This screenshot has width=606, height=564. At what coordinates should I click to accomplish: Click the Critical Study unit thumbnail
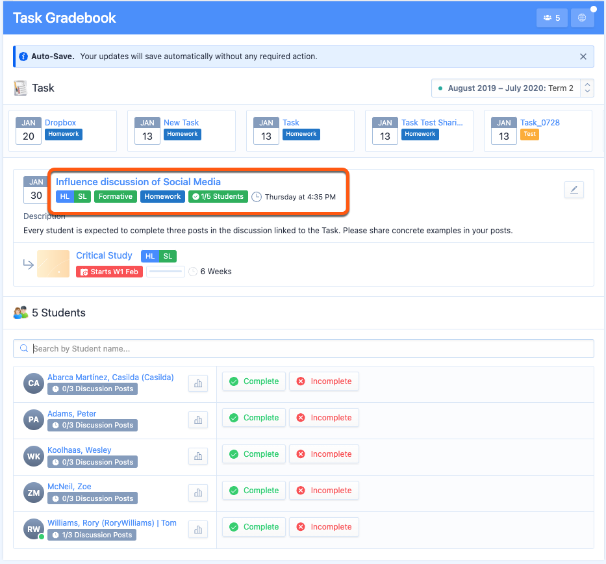pos(53,264)
